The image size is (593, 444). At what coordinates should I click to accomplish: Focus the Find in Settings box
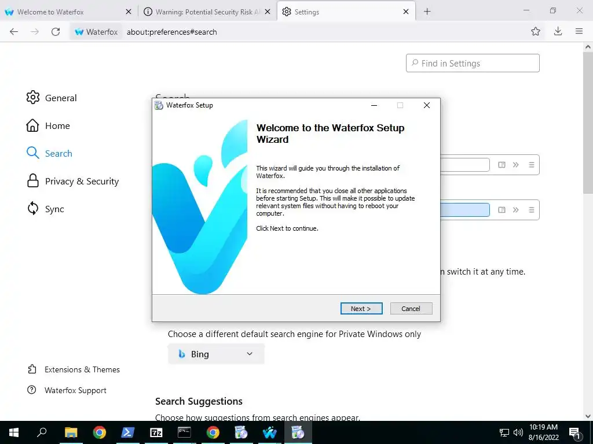click(473, 63)
